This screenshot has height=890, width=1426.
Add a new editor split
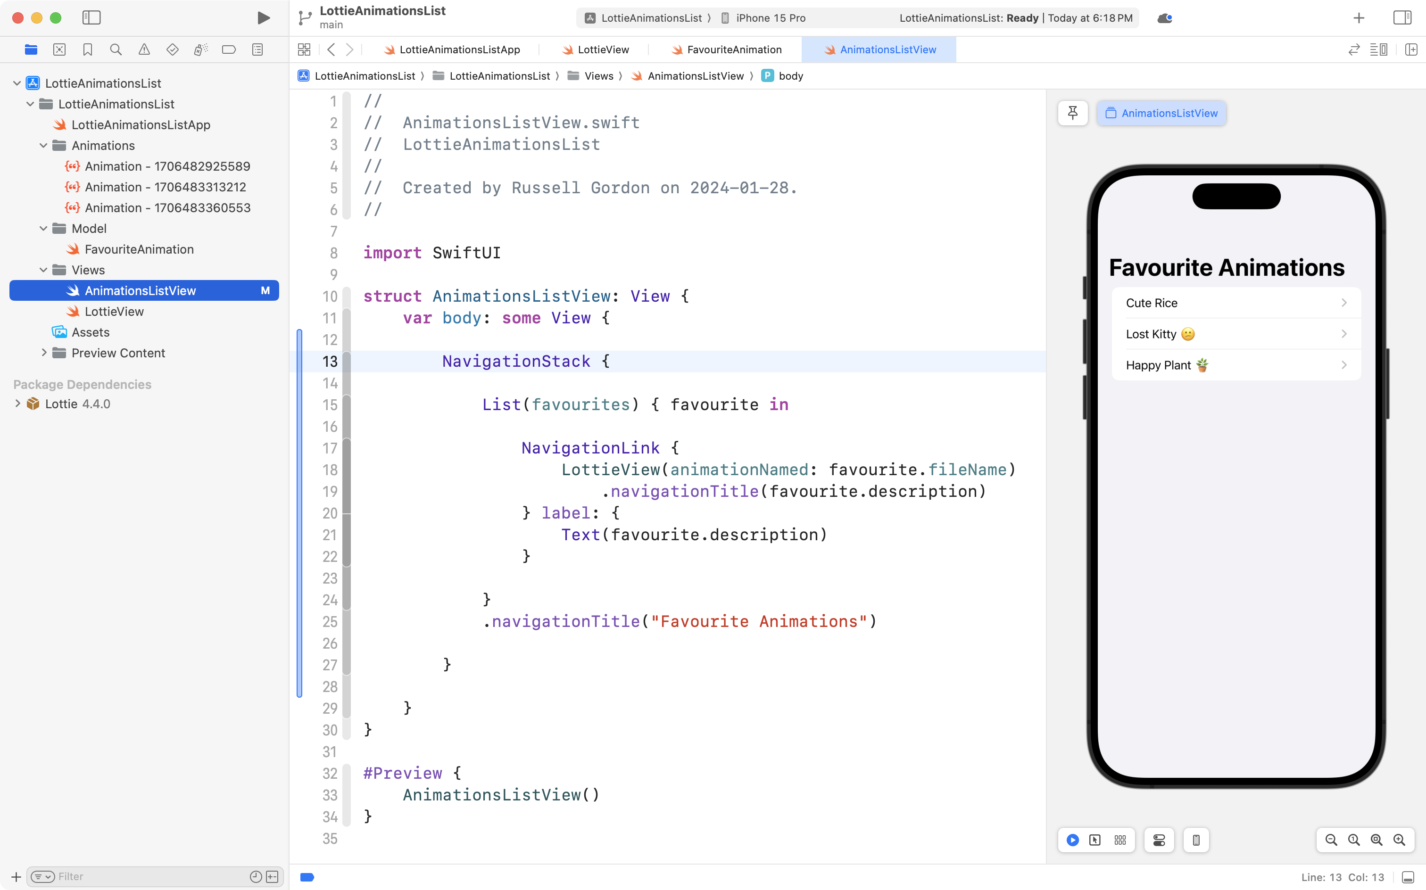(x=1411, y=49)
